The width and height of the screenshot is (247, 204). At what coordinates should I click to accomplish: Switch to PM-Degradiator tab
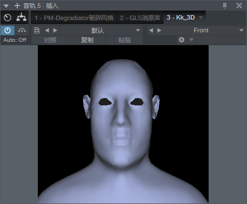(74, 18)
